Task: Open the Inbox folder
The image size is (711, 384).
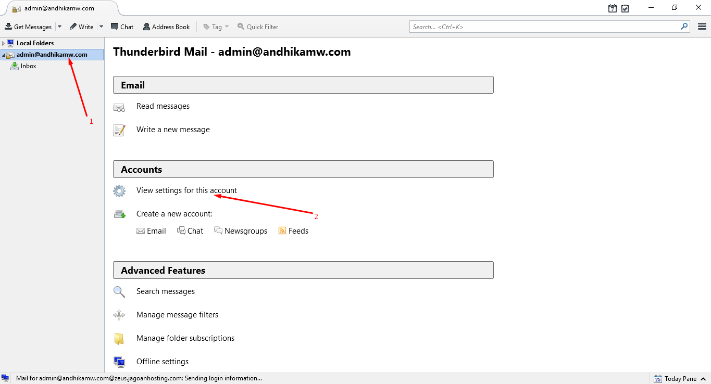Action: [x=29, y=66]
